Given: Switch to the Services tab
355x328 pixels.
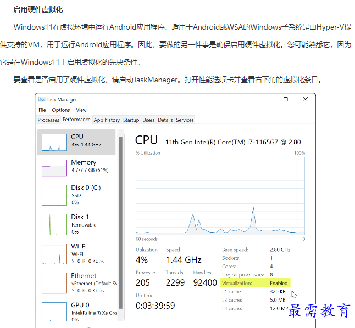Looking at the screenshot, I should pos(185,120).
